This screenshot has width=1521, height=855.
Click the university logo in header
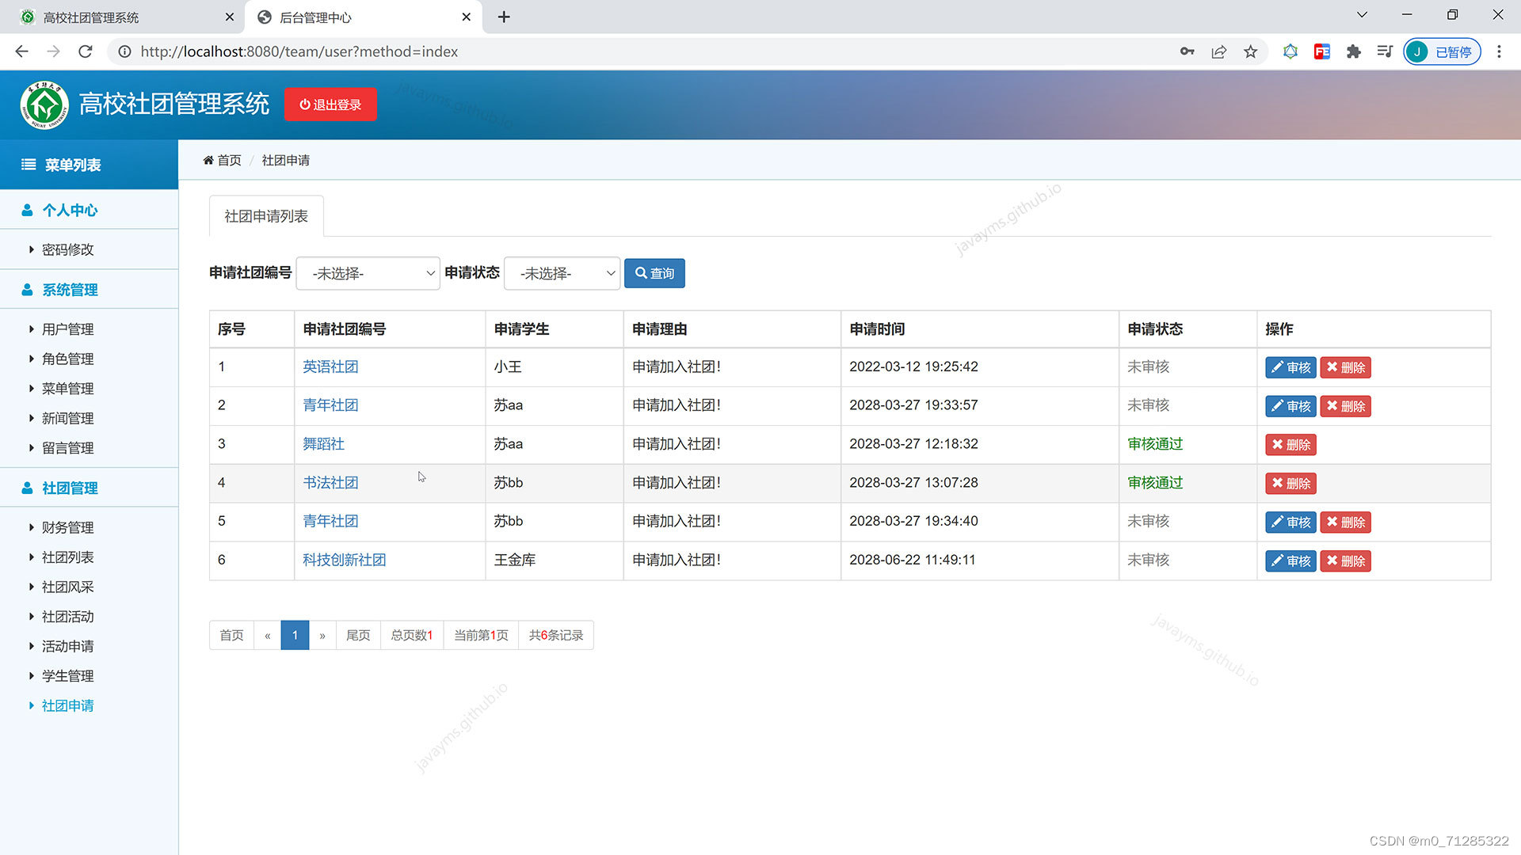(44, 104)
